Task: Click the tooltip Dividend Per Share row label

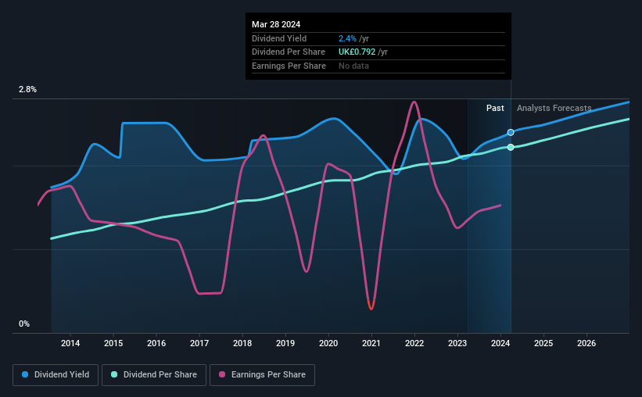Action: 289,52
